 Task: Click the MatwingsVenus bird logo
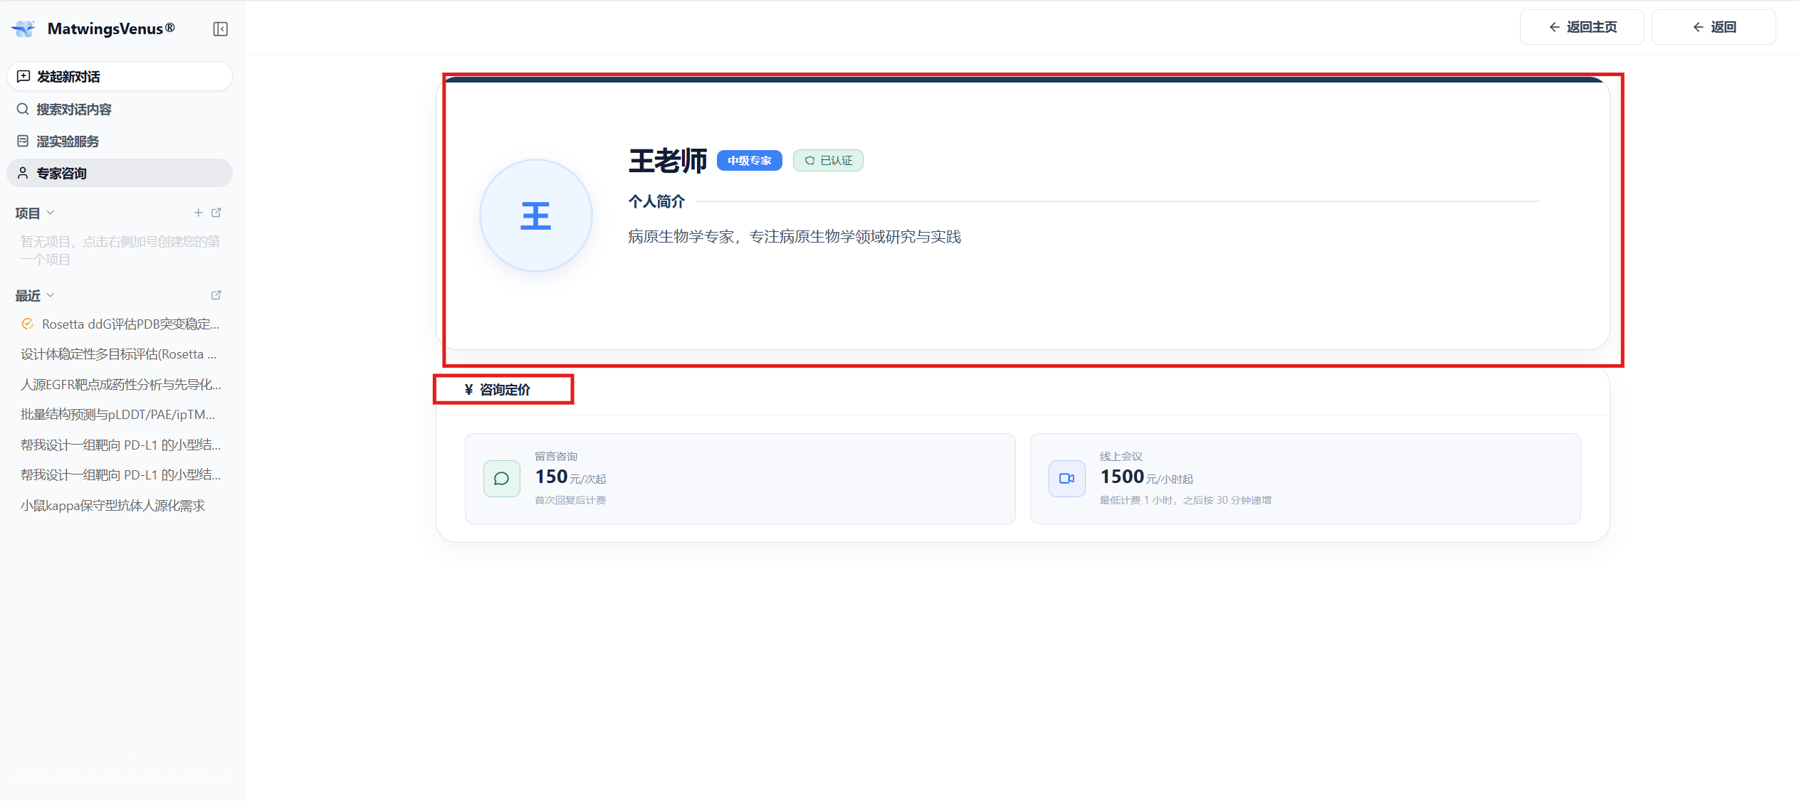point(23,28)
